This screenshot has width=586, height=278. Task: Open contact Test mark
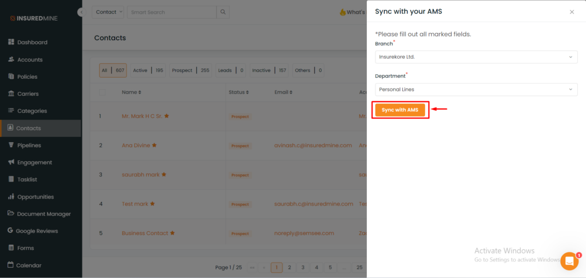pos(135,204)
